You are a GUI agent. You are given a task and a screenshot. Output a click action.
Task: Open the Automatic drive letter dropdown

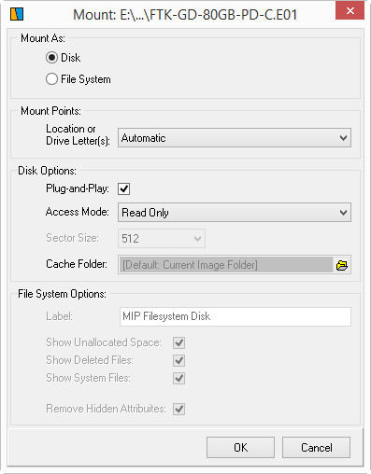[235, 138]
